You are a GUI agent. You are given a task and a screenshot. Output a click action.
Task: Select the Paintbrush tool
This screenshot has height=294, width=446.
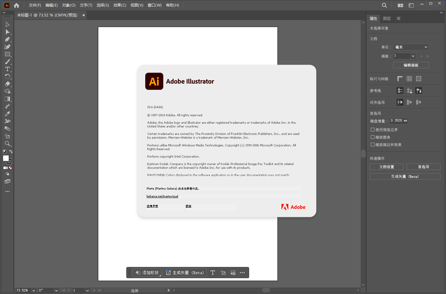(7, 62)
